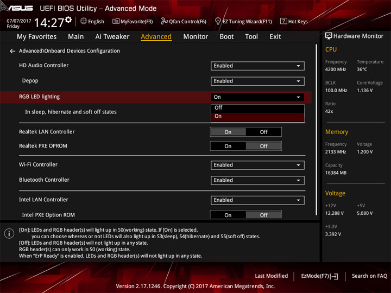Click the clock settings gear icon
This screenshot has width=391, height=293.
[68, 20]
